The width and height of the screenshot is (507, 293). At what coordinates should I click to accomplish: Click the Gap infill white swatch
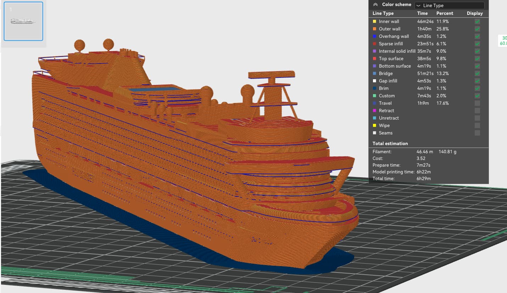[x=374, y=81]
